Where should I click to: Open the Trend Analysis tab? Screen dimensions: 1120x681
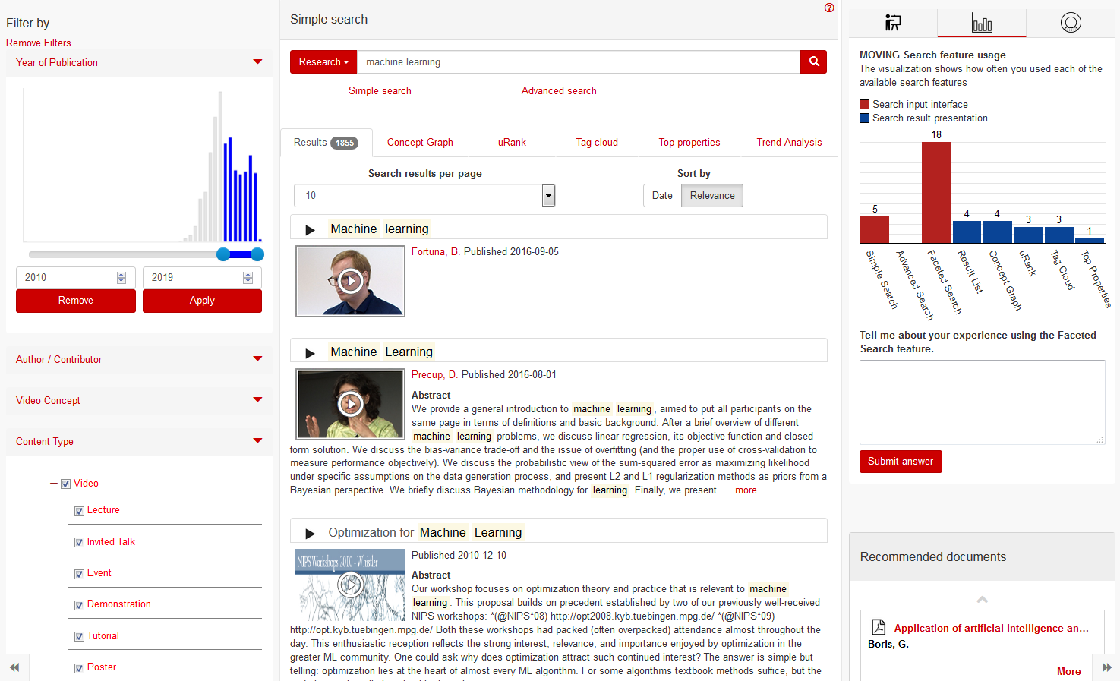pyautogui.click(x=789, y=143)
